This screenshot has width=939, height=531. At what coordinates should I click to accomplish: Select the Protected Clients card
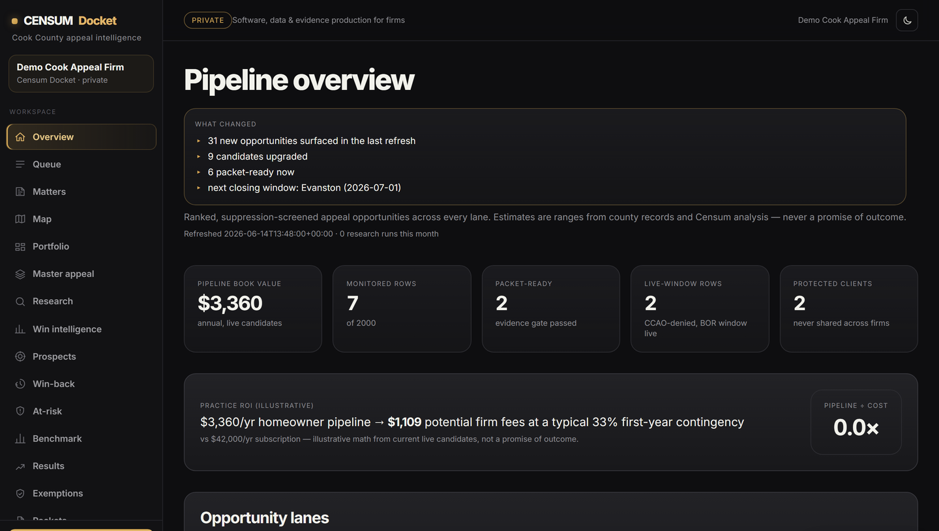tap(849, 309)
